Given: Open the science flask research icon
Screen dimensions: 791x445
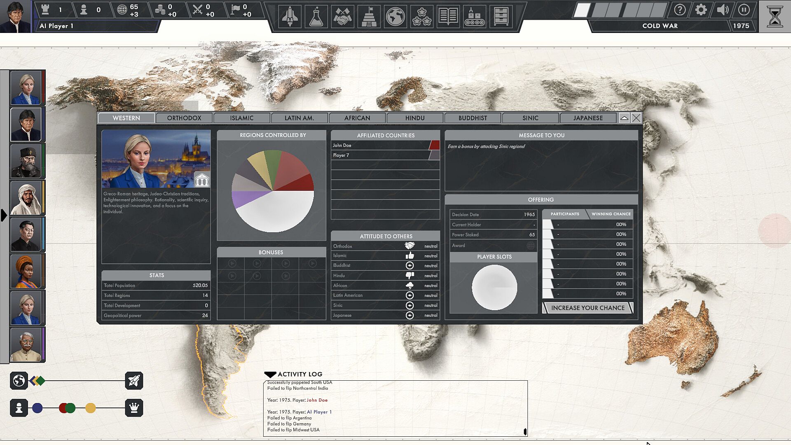Looking at the screenshot, I should pos(316,16).
